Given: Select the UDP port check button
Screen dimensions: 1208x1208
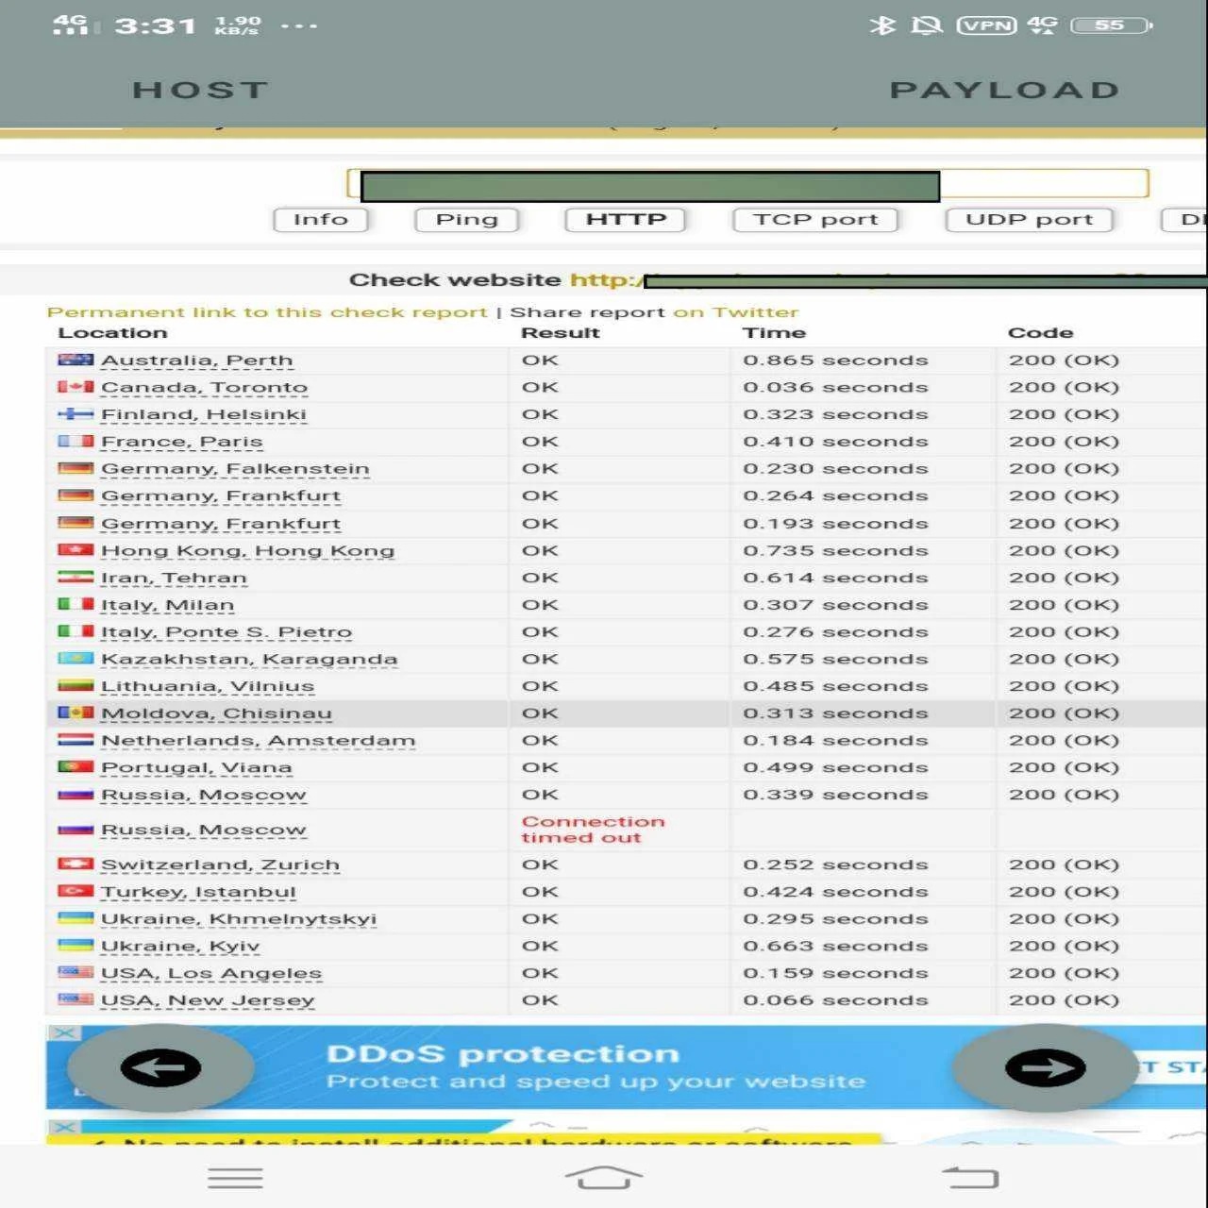Looking at the screenshot, I should click(1030, 220).
